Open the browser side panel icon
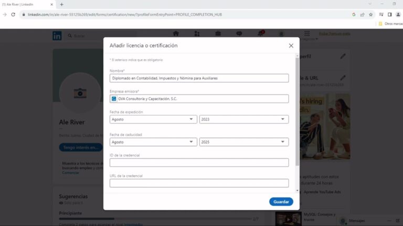This screenshot has height=226, width=403. 390,15
